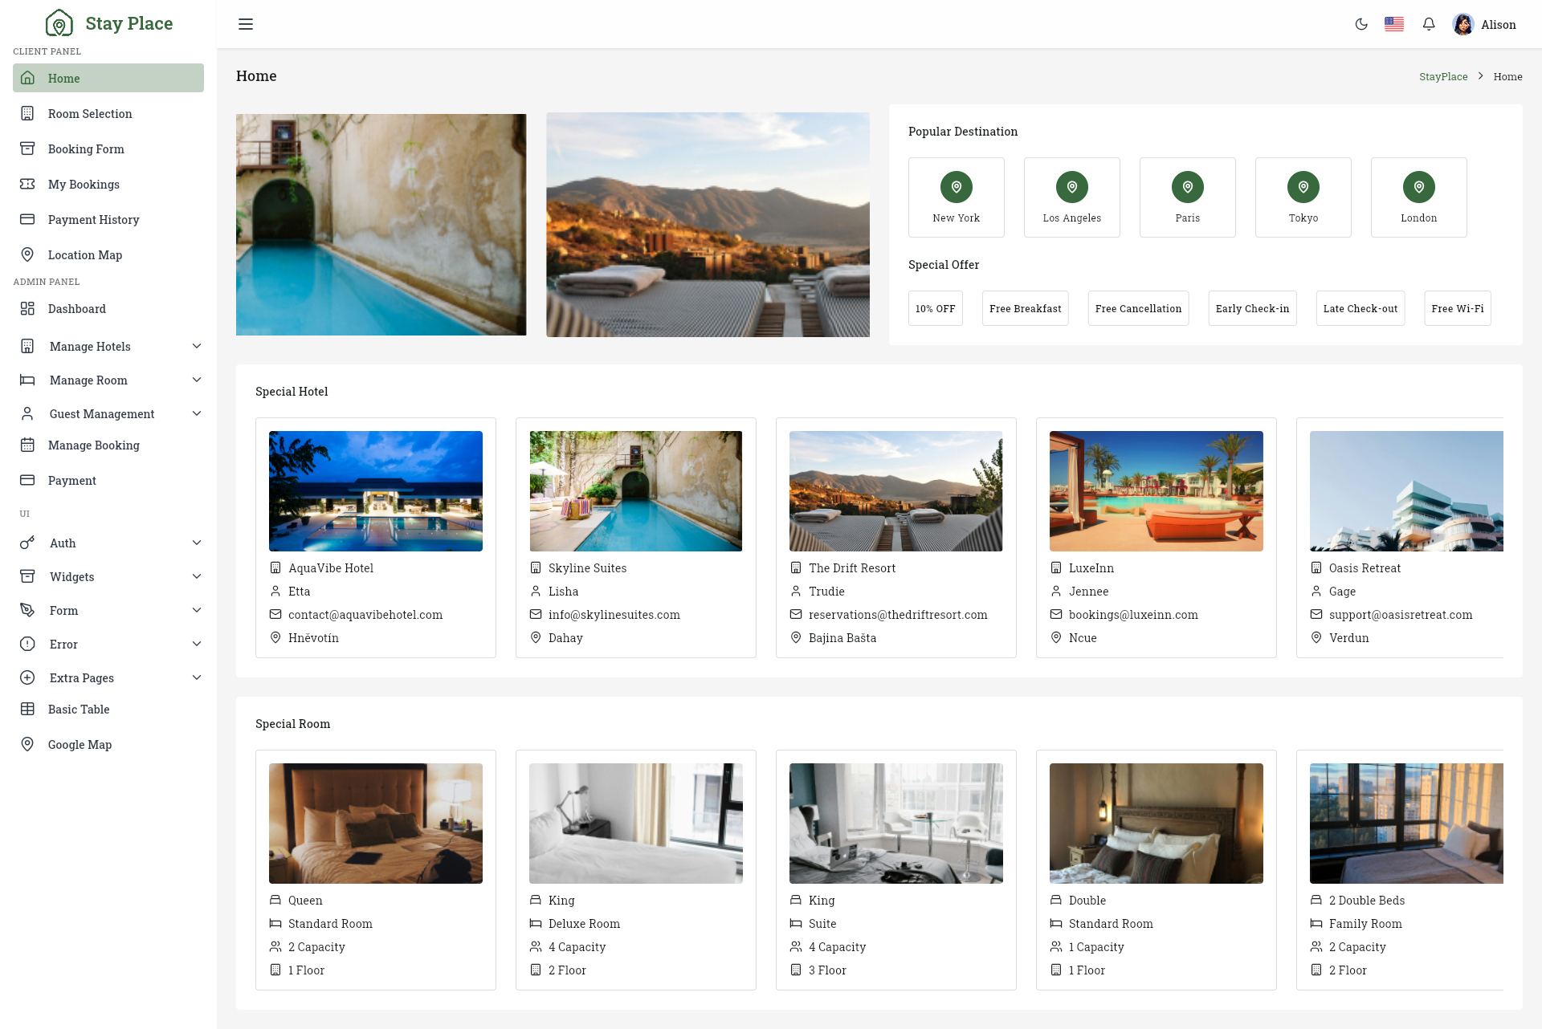Open the Dashboard menu item
The image size is (1542, 1029).
pos(108,308)
